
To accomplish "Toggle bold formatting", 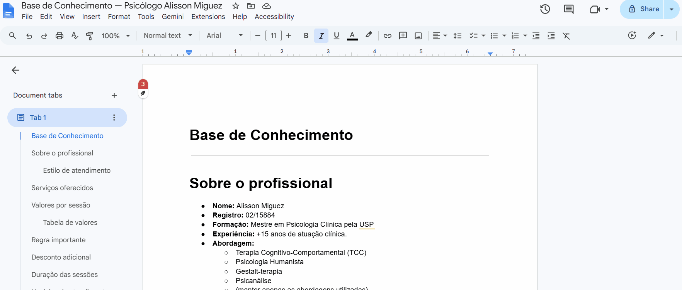I will click(x=306, y=35).
